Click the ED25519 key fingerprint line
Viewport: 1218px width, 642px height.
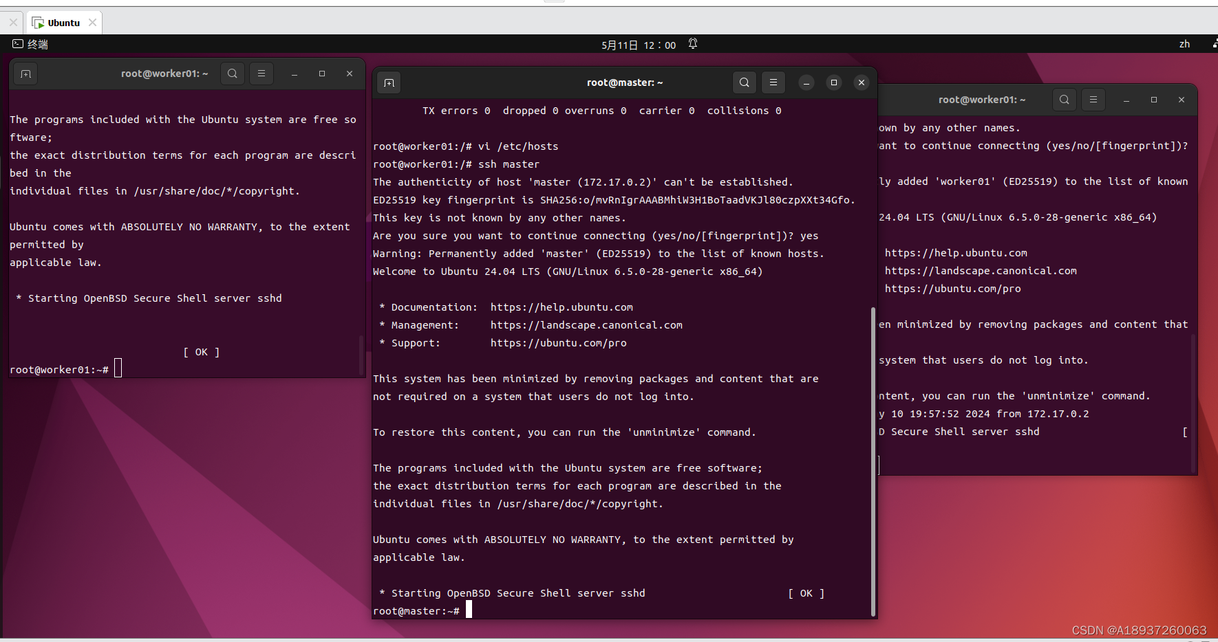pos(614,200)
